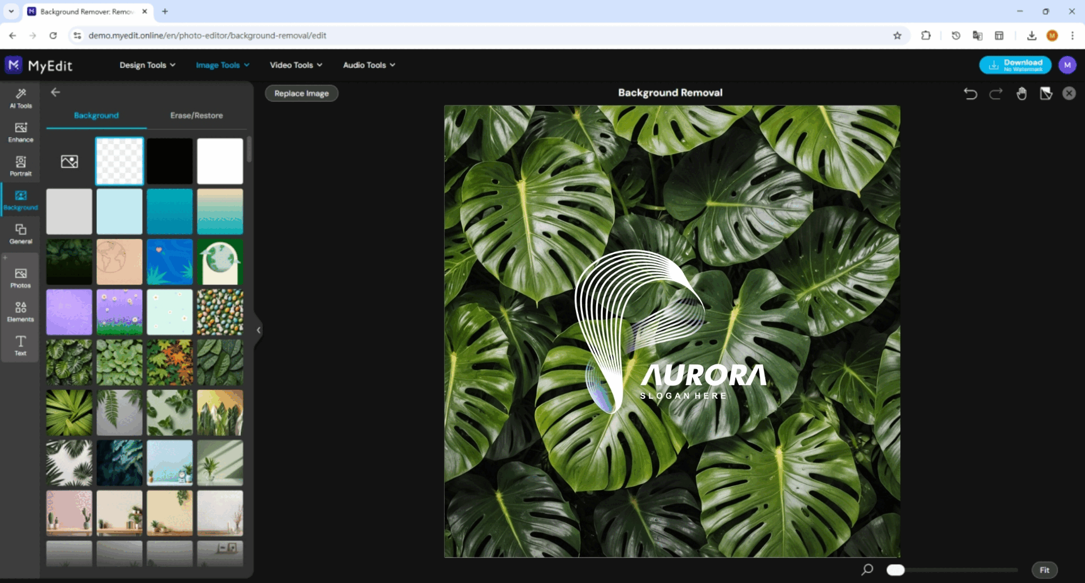Activate the hand pan tool
This screenshot has width=1085, height=583.
[x=1021, y=94]
